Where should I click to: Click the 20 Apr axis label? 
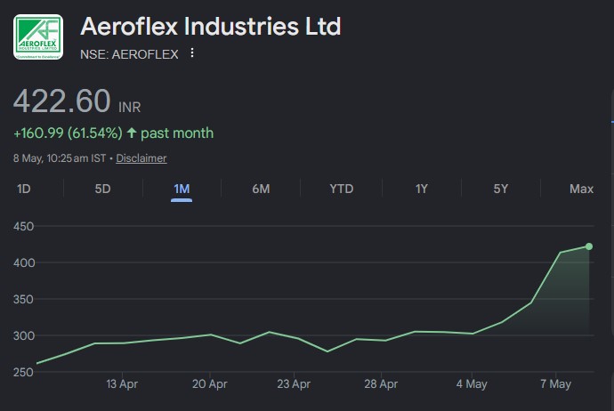(x=209, y=384)
